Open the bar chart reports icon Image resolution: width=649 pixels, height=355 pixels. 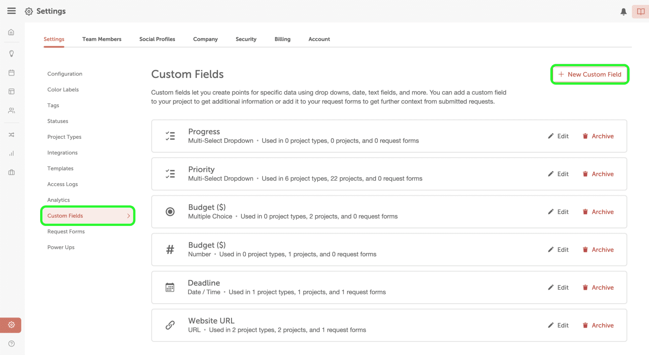tap(11, 153)
